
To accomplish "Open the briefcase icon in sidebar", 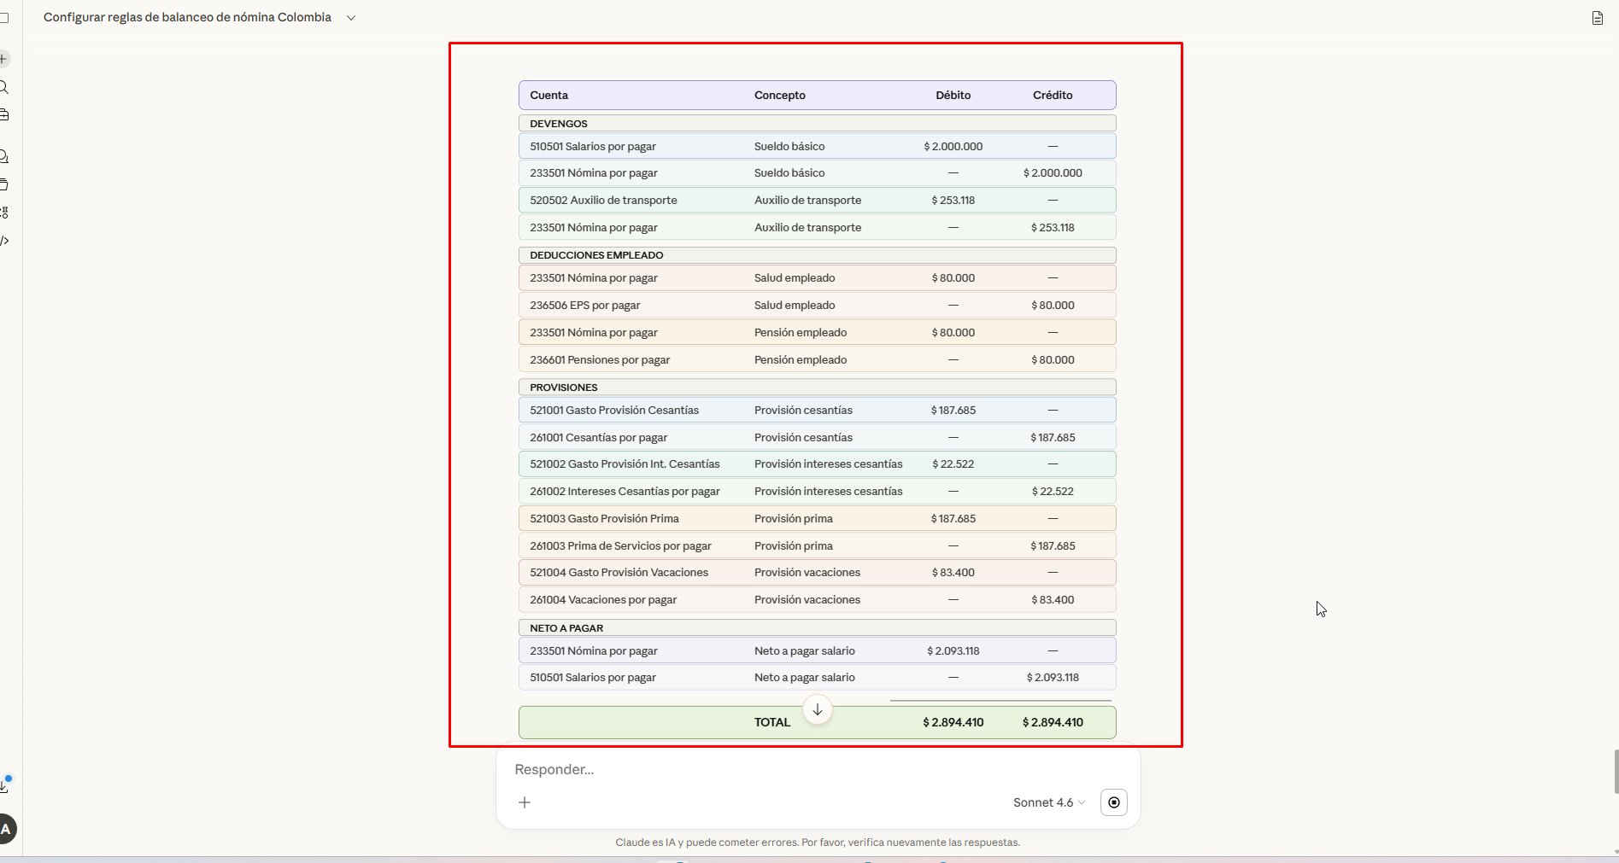I will click(x=3, y=114).
